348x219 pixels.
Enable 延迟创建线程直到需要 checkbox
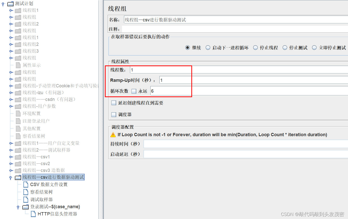[114, 103]
